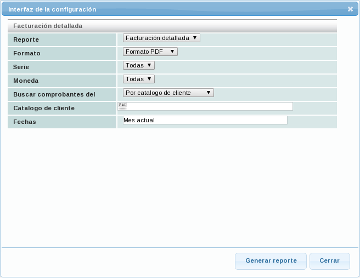This screenshot has height=278, width=360.
Task: Click the Reporte row label
Action: pyautogui.click(x=26, y=40)
